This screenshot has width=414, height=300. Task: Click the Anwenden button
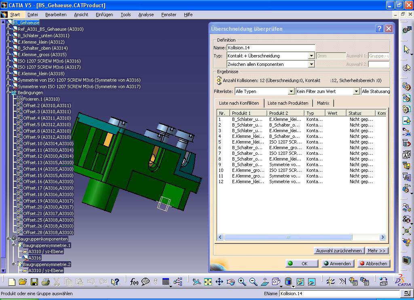click(x=338, y=264)
